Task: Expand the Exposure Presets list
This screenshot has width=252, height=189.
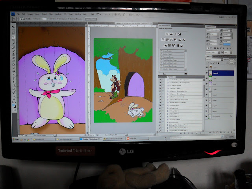Action: point(161,57)
